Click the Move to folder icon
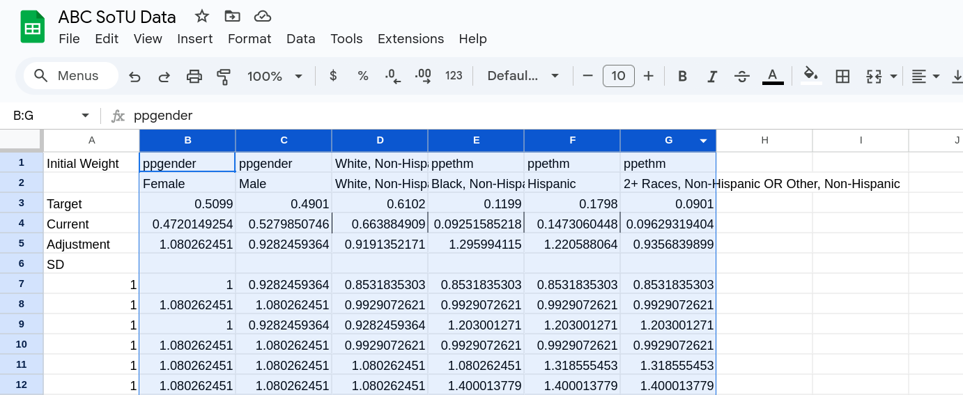The image size is (963, 395). [232, 16]
